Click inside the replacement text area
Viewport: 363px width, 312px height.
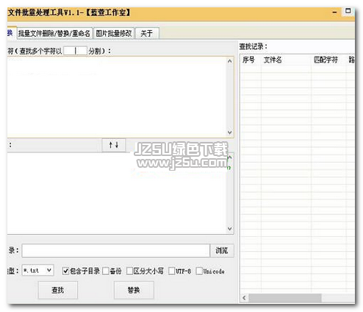click(116, 193)
